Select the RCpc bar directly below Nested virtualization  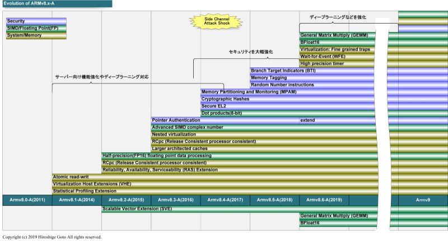264,141
